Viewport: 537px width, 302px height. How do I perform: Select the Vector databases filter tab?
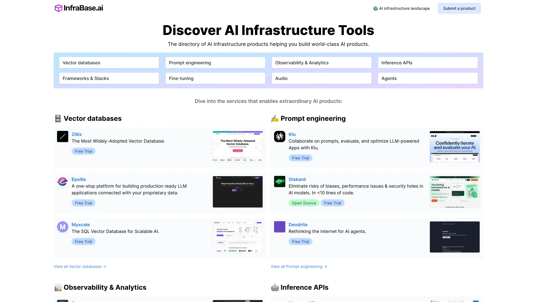[x=109, y=62]
